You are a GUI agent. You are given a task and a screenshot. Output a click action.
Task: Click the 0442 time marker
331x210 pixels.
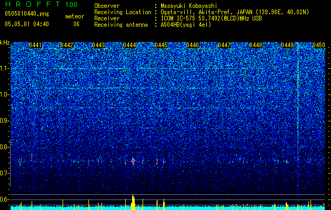pyautogui.click(x=67, y=45)
